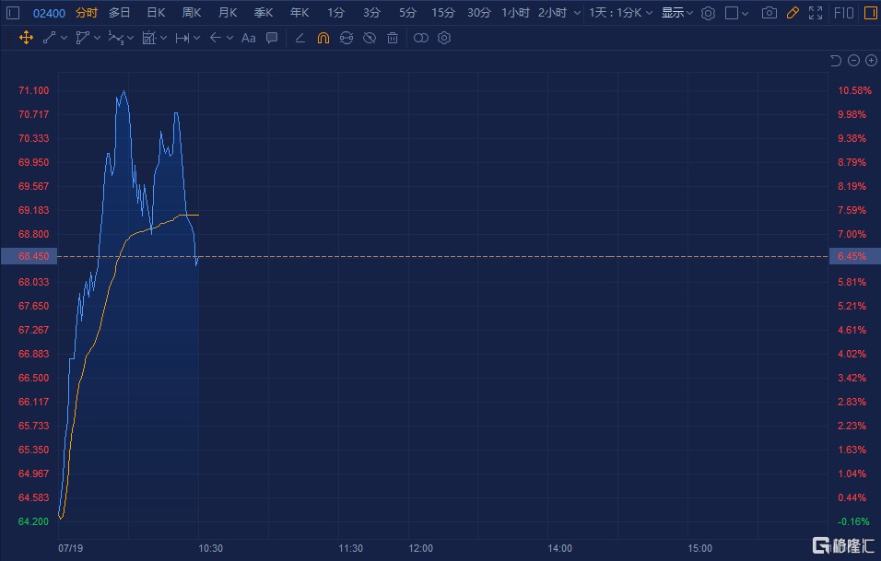Toggle the orange pencil drawing mode
Viewport: 881px width, 561px height.
[x=792, y=13]
